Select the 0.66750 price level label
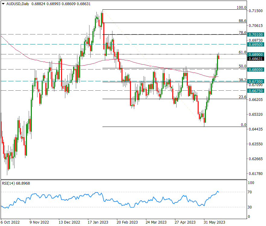266x226 pixels. (256, 91)
